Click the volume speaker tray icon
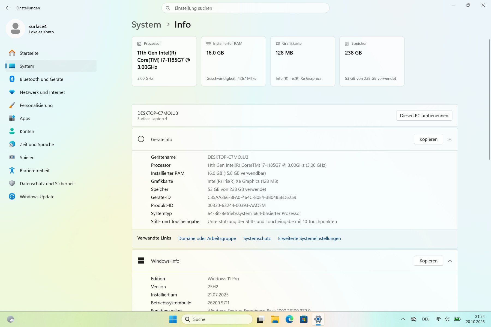 click(x=447, y=319)
